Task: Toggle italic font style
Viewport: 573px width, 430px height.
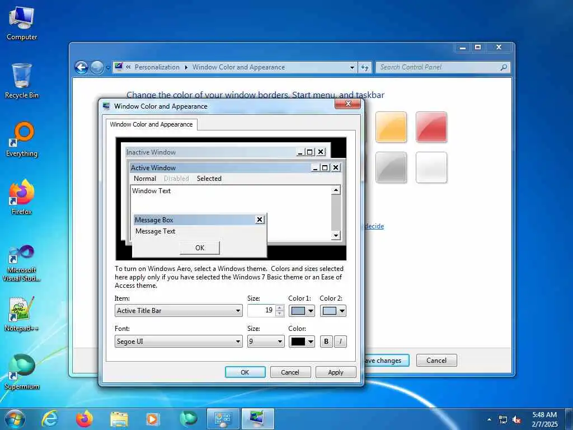Action: pos(340,342)
